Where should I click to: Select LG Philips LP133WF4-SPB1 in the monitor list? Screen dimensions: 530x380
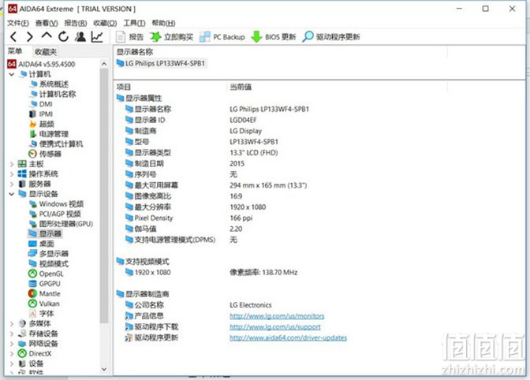pyautogui.click(x=161, y=64)
